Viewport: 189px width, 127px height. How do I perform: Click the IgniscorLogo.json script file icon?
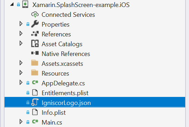[35, 102]
